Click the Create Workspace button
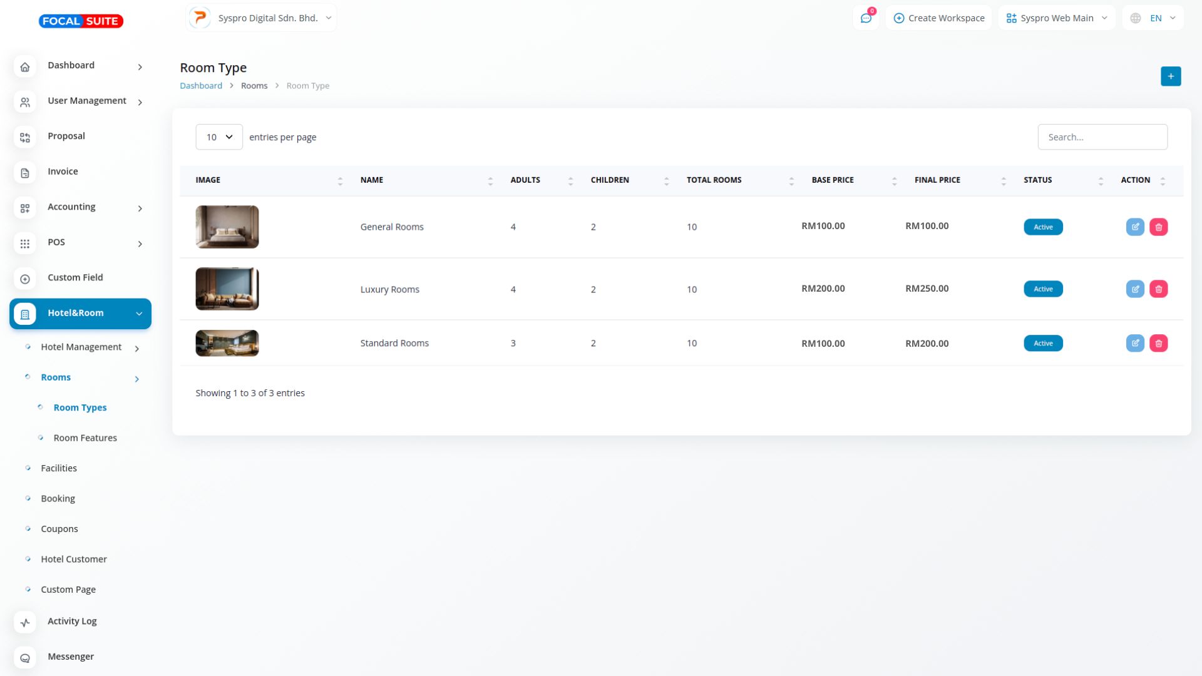Viewport: 1202px width, 676px height. coord(938,18)
